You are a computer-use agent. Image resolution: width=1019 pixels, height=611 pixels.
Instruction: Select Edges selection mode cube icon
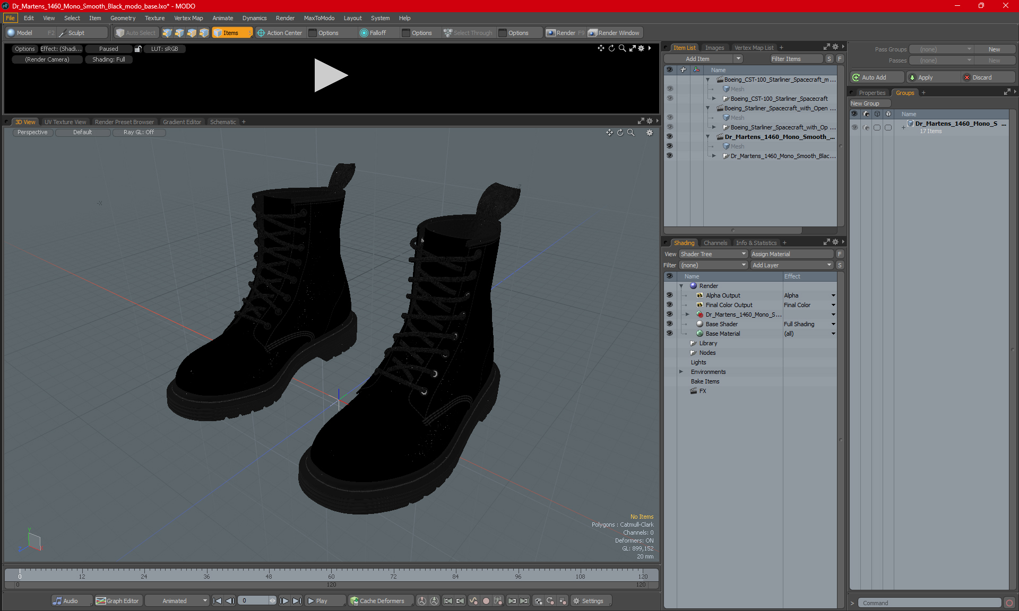(179, 33)
